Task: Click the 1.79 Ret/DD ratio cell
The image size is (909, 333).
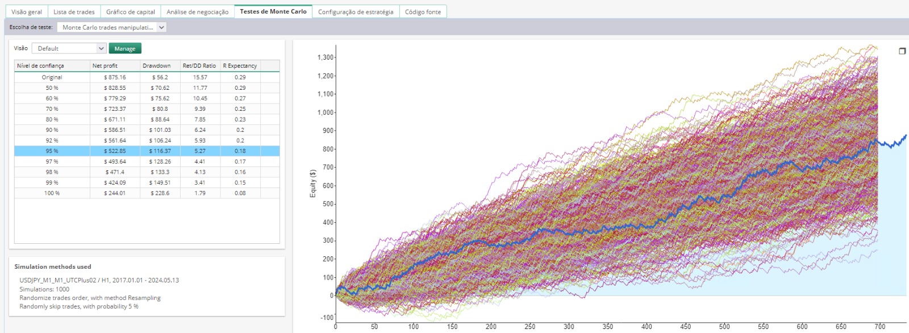Action: (x=200, y=193)
